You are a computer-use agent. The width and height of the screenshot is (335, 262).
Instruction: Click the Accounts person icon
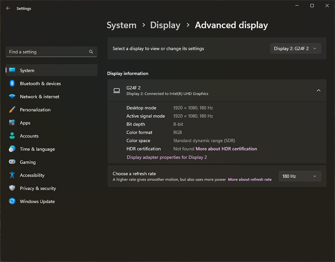(12, 136)
